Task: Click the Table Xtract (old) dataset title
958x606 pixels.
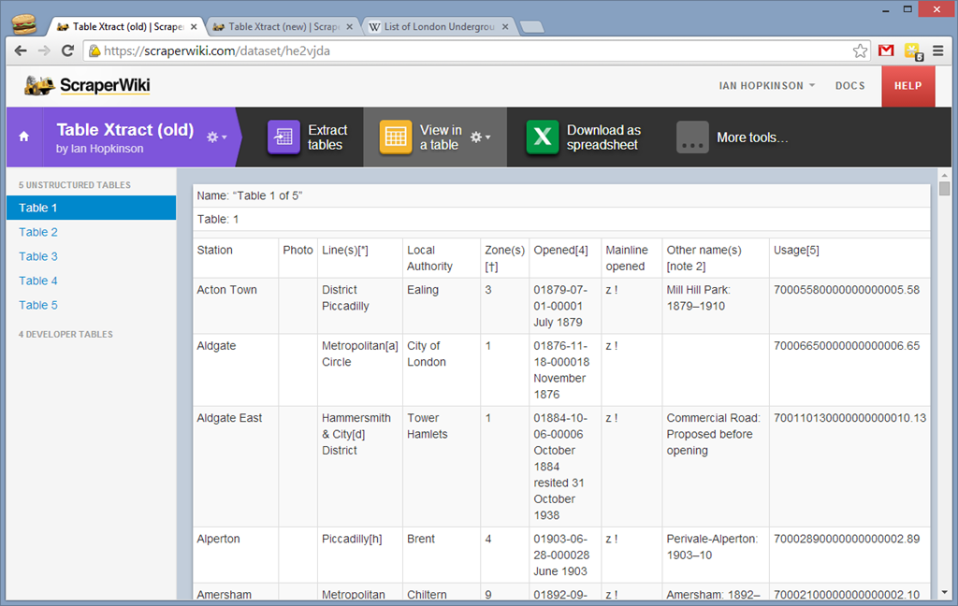Action: (x=124, y=129)
